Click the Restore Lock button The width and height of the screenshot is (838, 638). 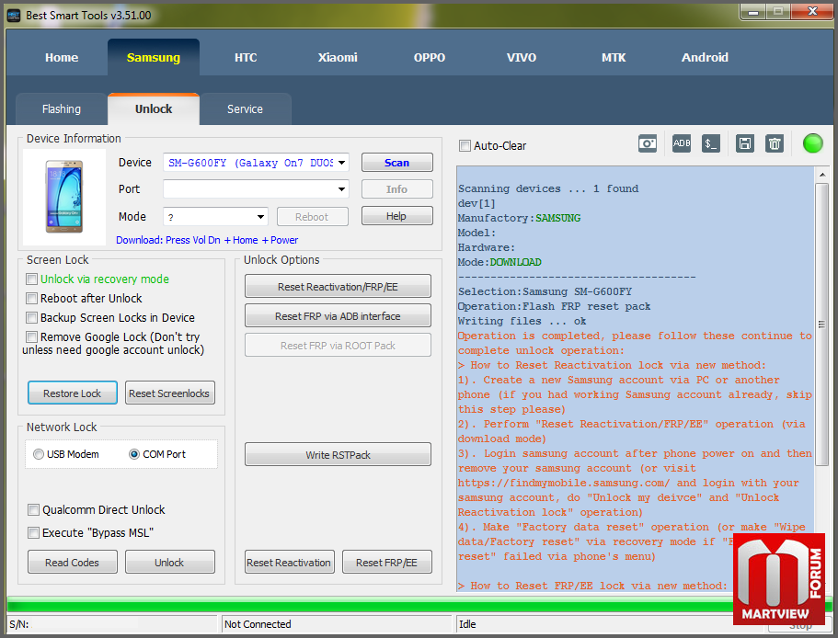(72, 393)
